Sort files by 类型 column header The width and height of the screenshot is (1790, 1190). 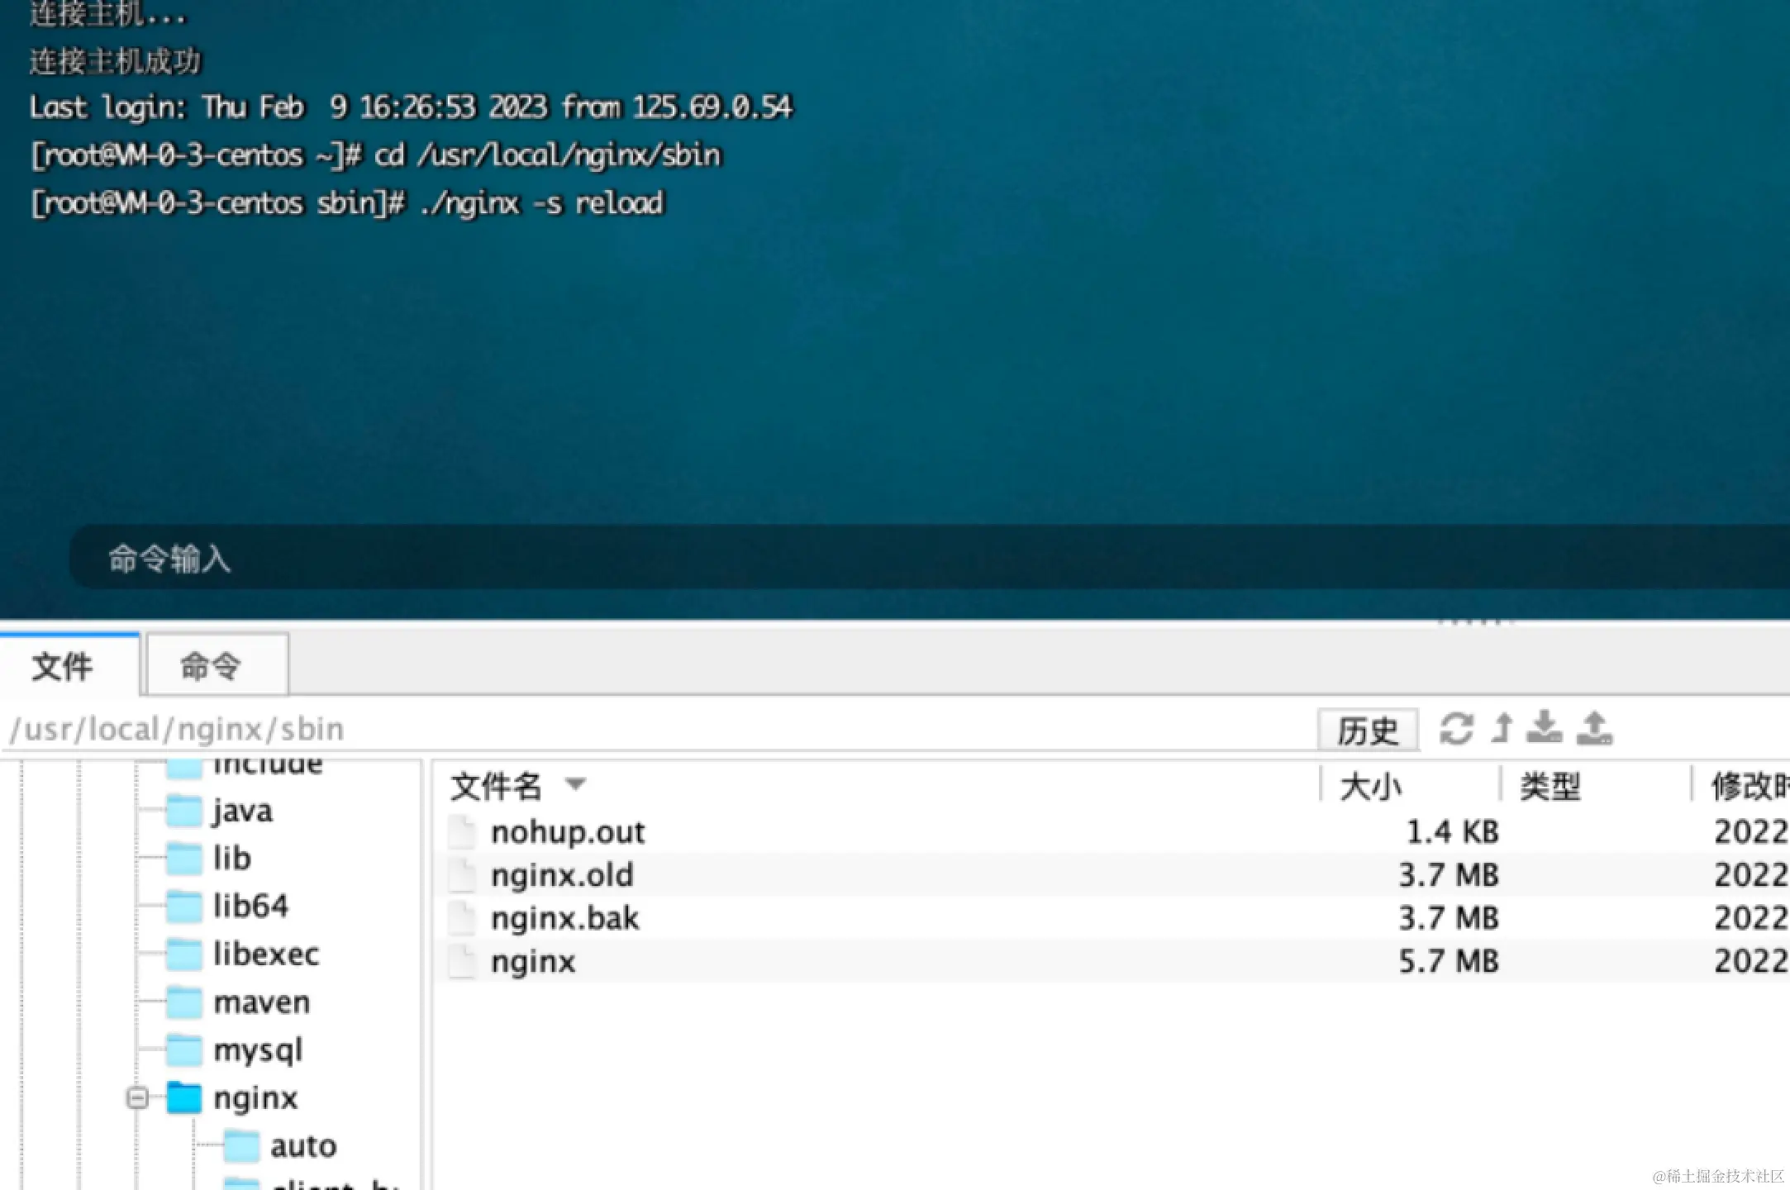1550,786
